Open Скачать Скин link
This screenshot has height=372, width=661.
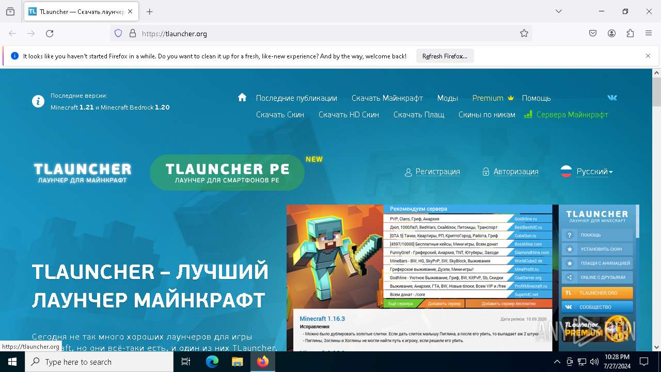280,115
